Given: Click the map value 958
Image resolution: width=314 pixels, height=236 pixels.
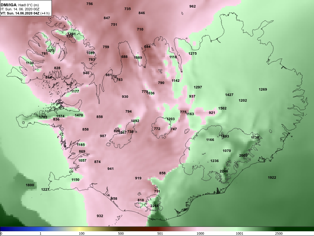Looking at the screenshot, I should (x=114, y=199).
